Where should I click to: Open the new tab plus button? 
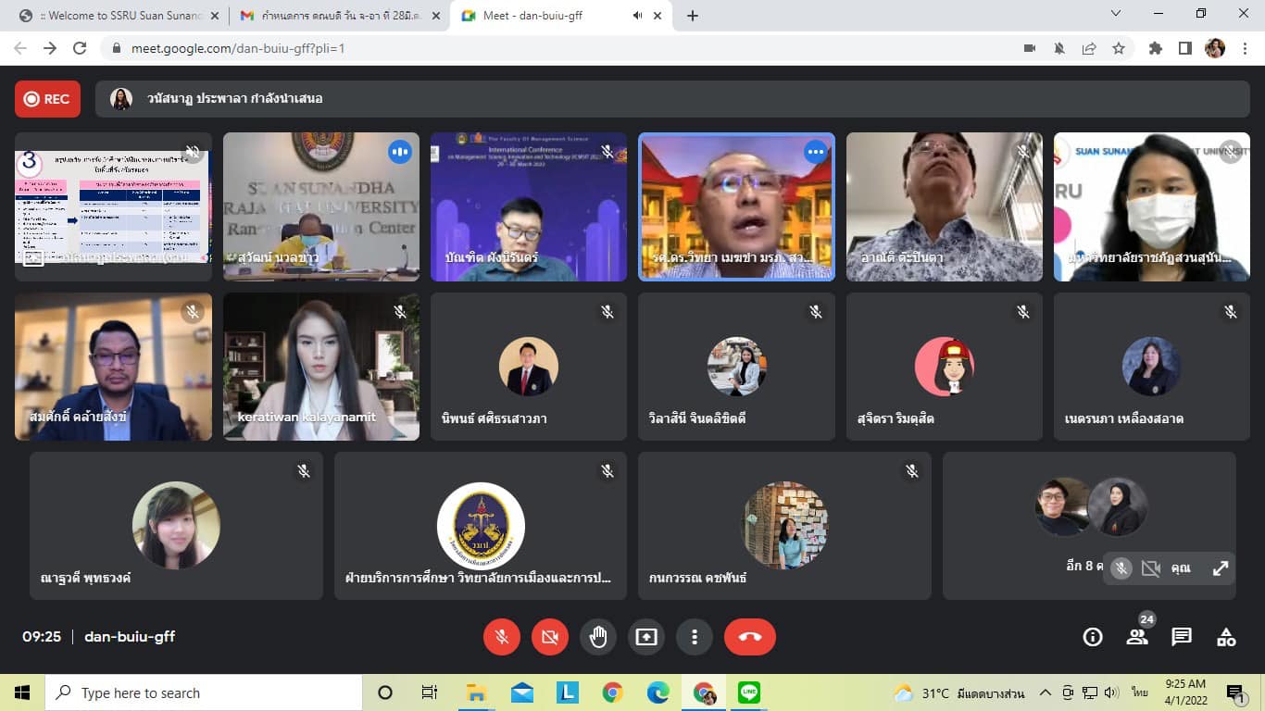click(x=693, y=16)
